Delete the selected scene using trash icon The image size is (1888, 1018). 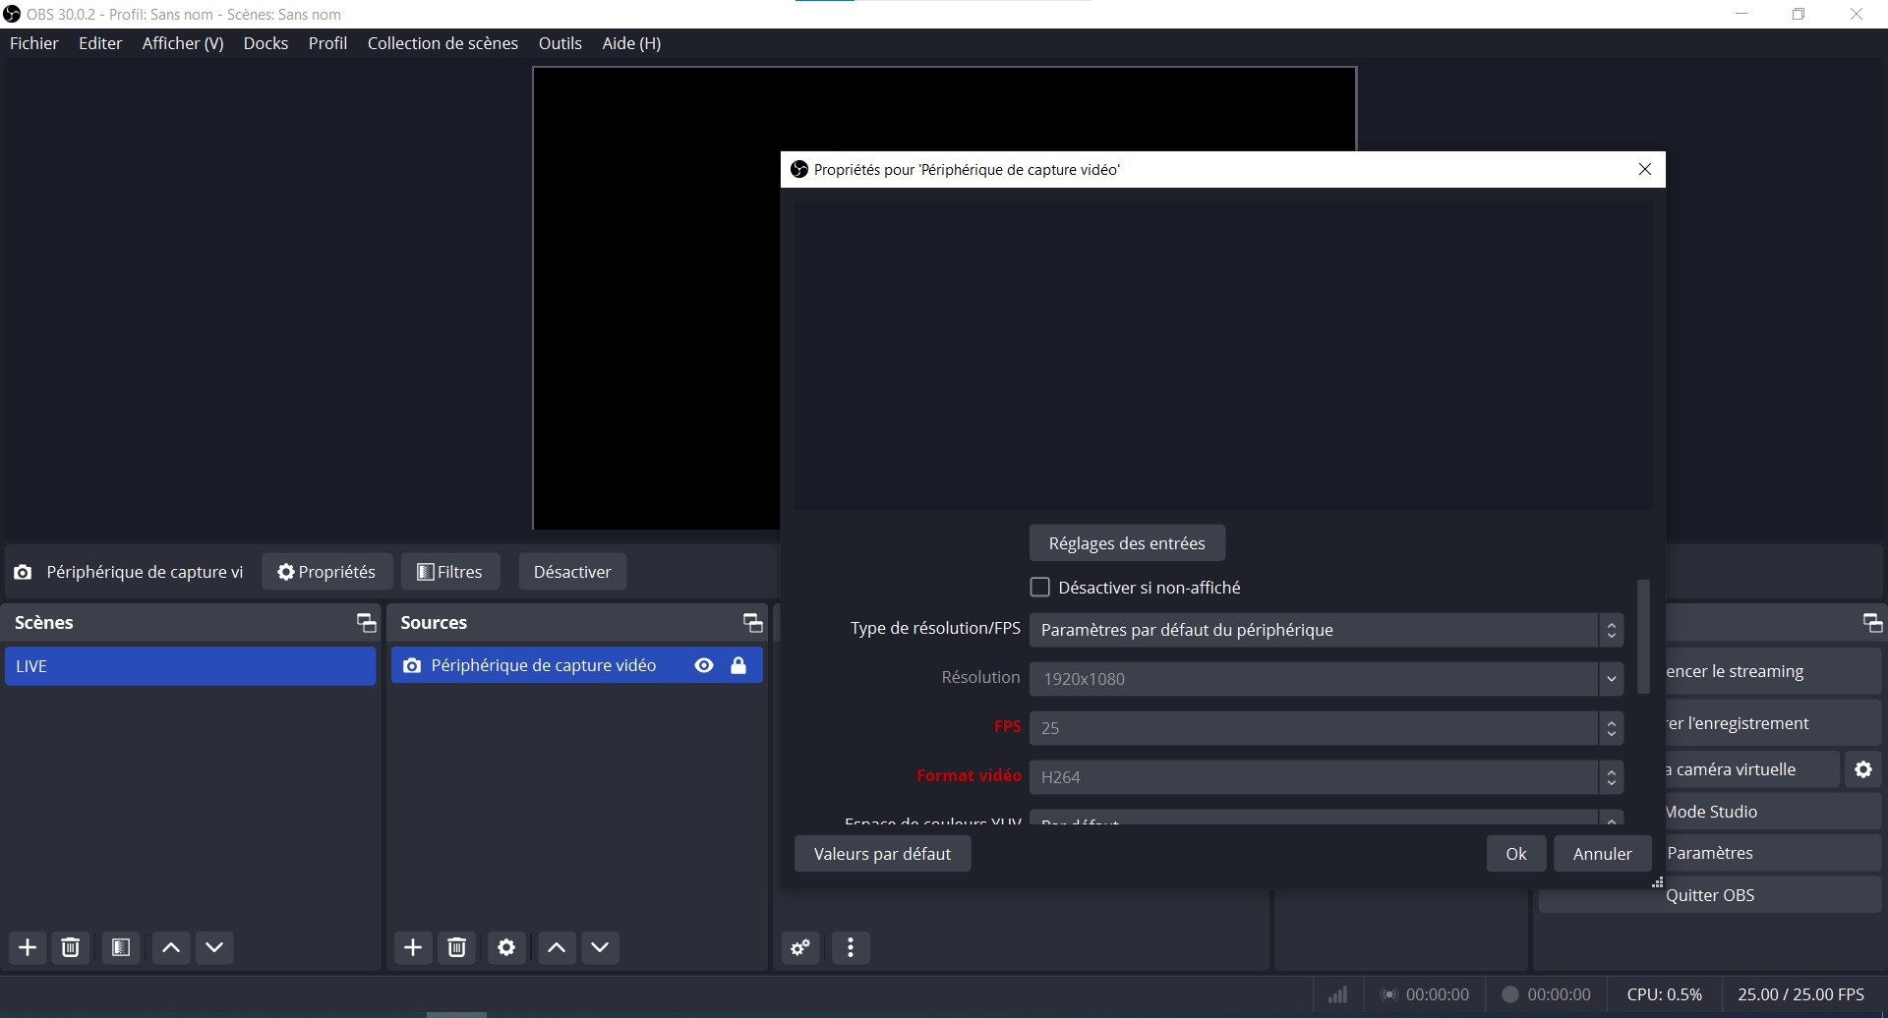coord(71,947)
